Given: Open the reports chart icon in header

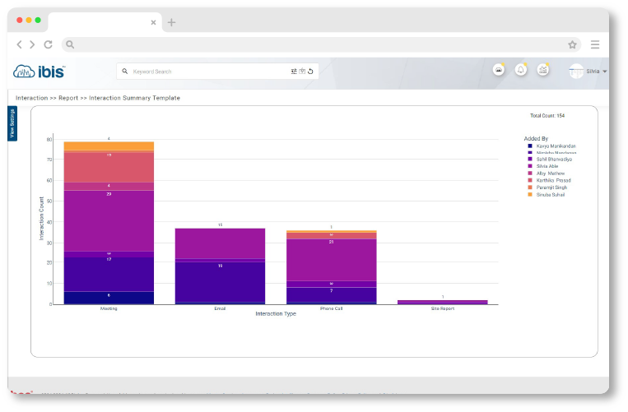Looking at the screenshot, I should point(542,71).
